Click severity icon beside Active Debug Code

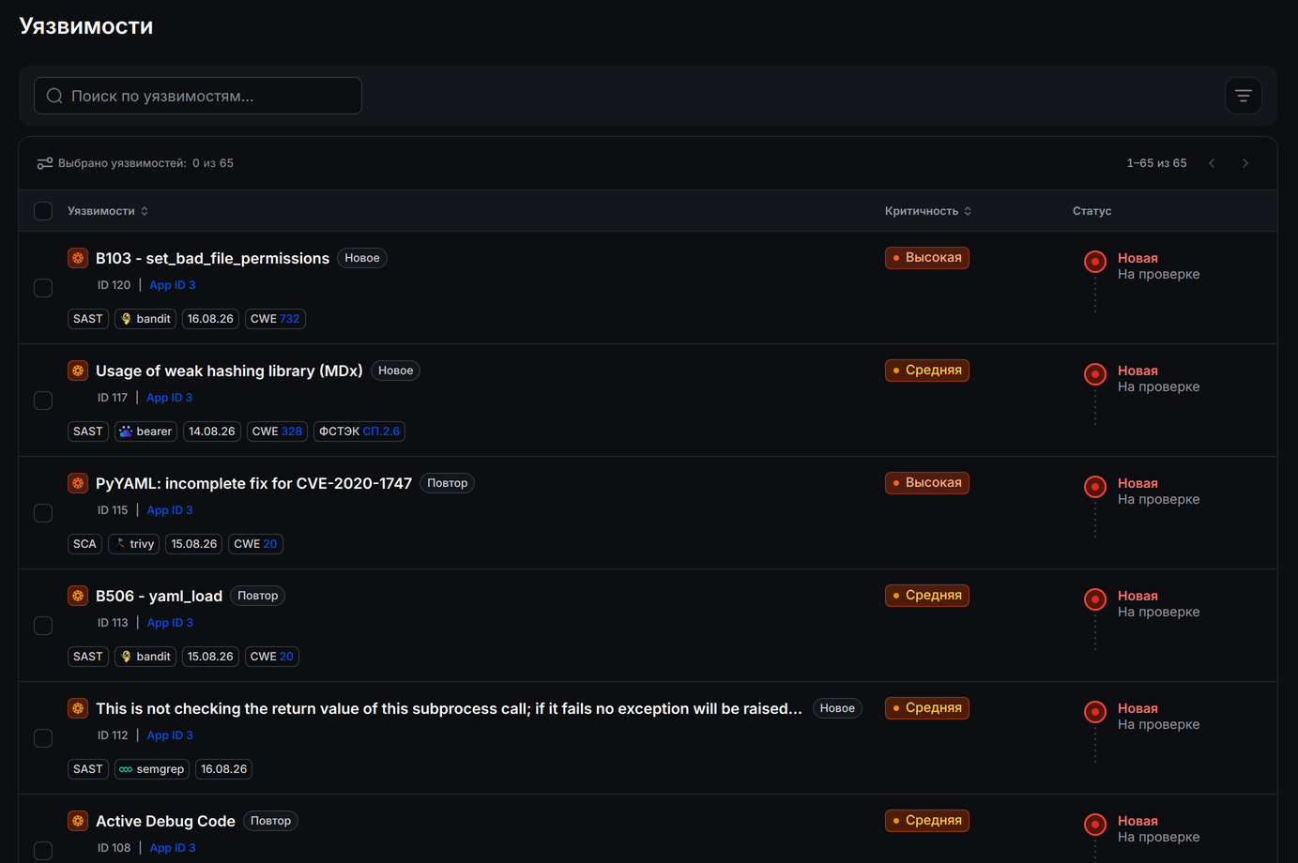coord(78,821)
